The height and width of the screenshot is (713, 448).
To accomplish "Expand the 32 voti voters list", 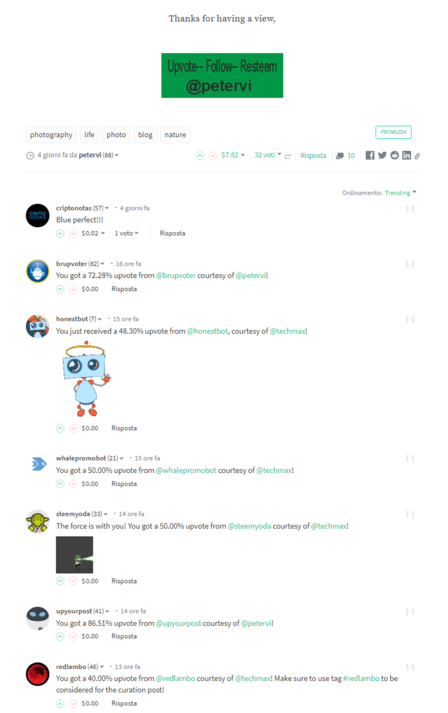I will 268,155.
